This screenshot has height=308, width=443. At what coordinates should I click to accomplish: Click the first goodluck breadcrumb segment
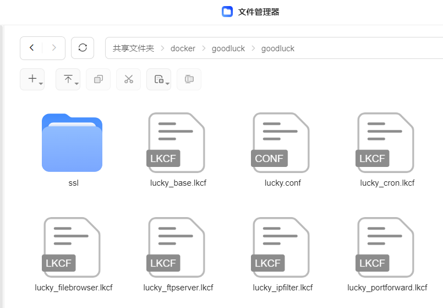(x=228, y=48)
